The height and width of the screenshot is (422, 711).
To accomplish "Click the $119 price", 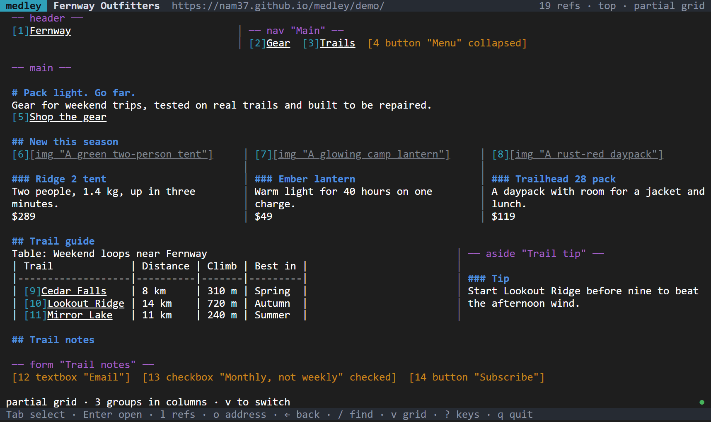I will click(503, 216).
